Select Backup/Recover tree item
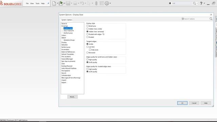The width and height of the screenshot is (217, 122). click(x=67, y=66)
